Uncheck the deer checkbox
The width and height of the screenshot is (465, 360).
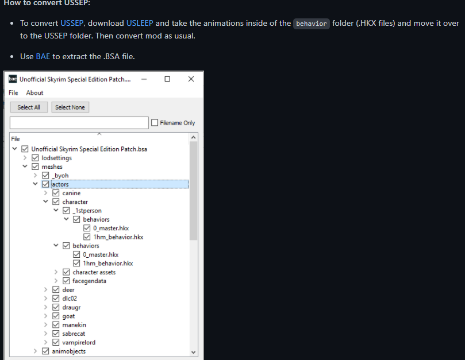click(x=56, y=289)
